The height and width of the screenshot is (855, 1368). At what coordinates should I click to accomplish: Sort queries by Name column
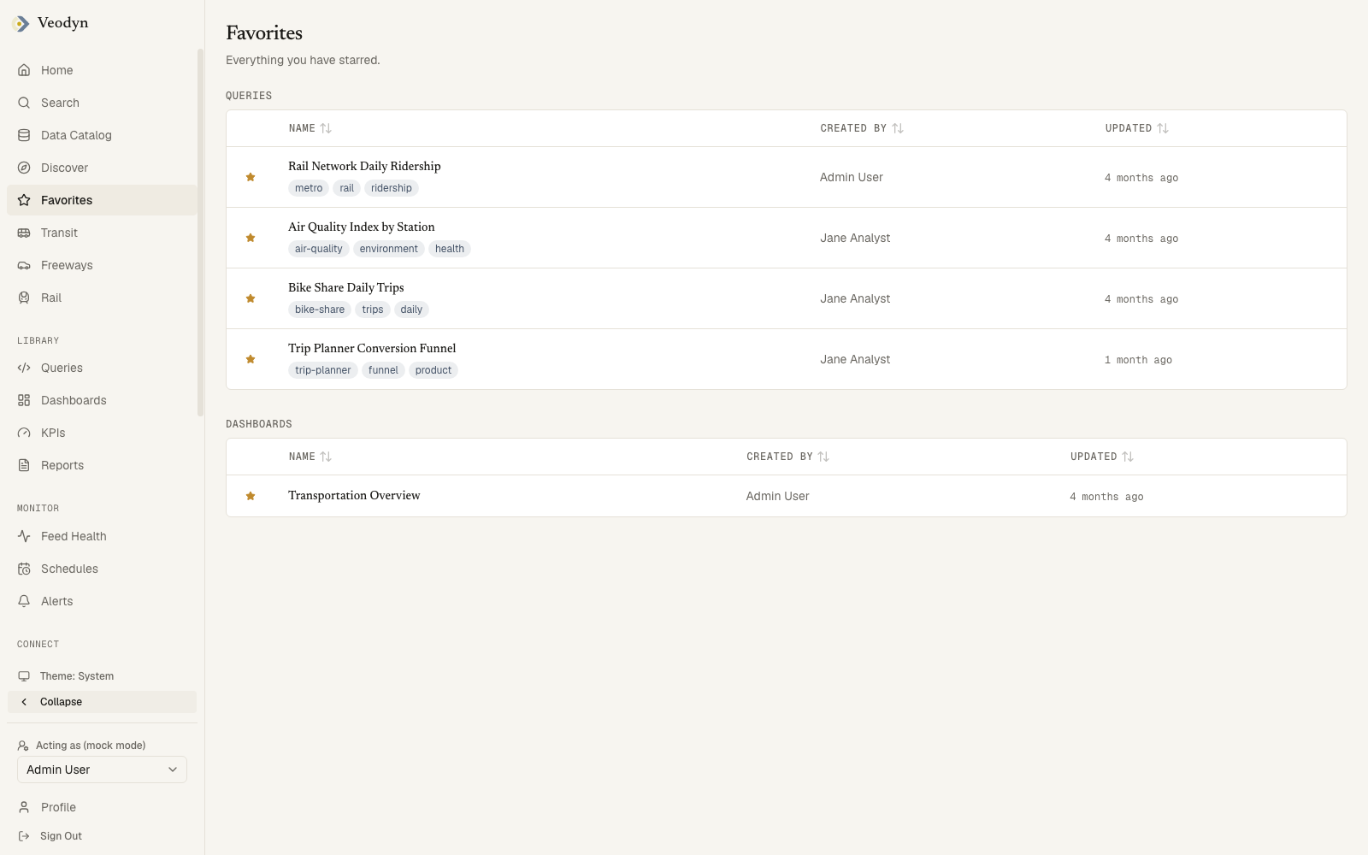310,128
